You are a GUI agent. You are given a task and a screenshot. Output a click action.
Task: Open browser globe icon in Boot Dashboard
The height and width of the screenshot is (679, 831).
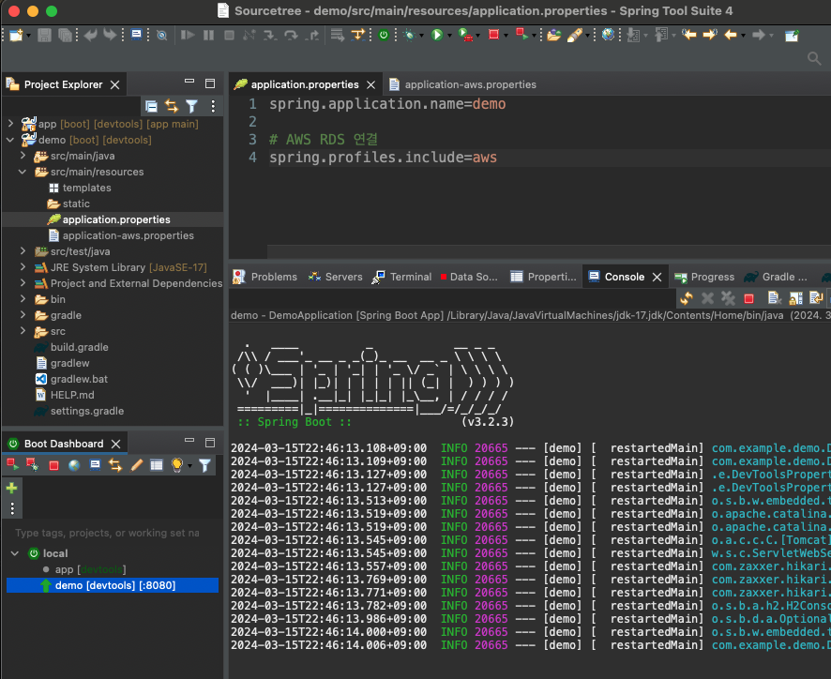click(74, 465)
